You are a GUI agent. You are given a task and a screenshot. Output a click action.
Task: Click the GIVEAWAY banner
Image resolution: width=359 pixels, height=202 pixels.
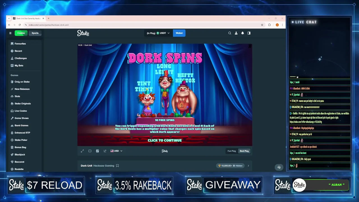point(224,185)
